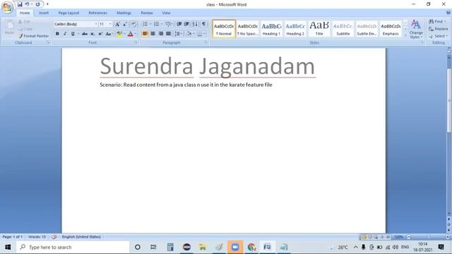
Task: Justify the paragraph text
Action: tap(169, 34)
